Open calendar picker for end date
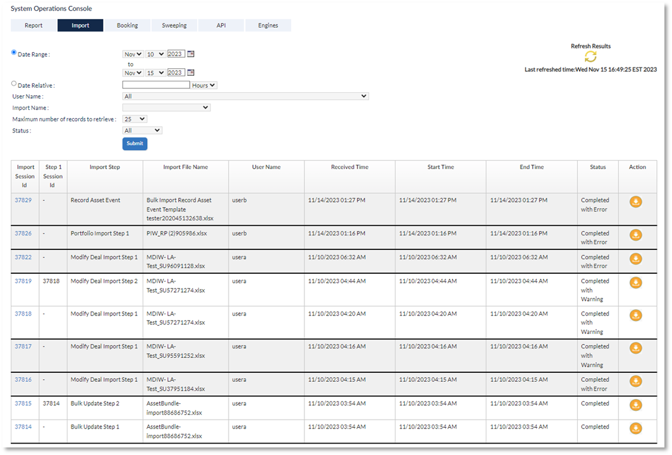 tap(191, 73)
